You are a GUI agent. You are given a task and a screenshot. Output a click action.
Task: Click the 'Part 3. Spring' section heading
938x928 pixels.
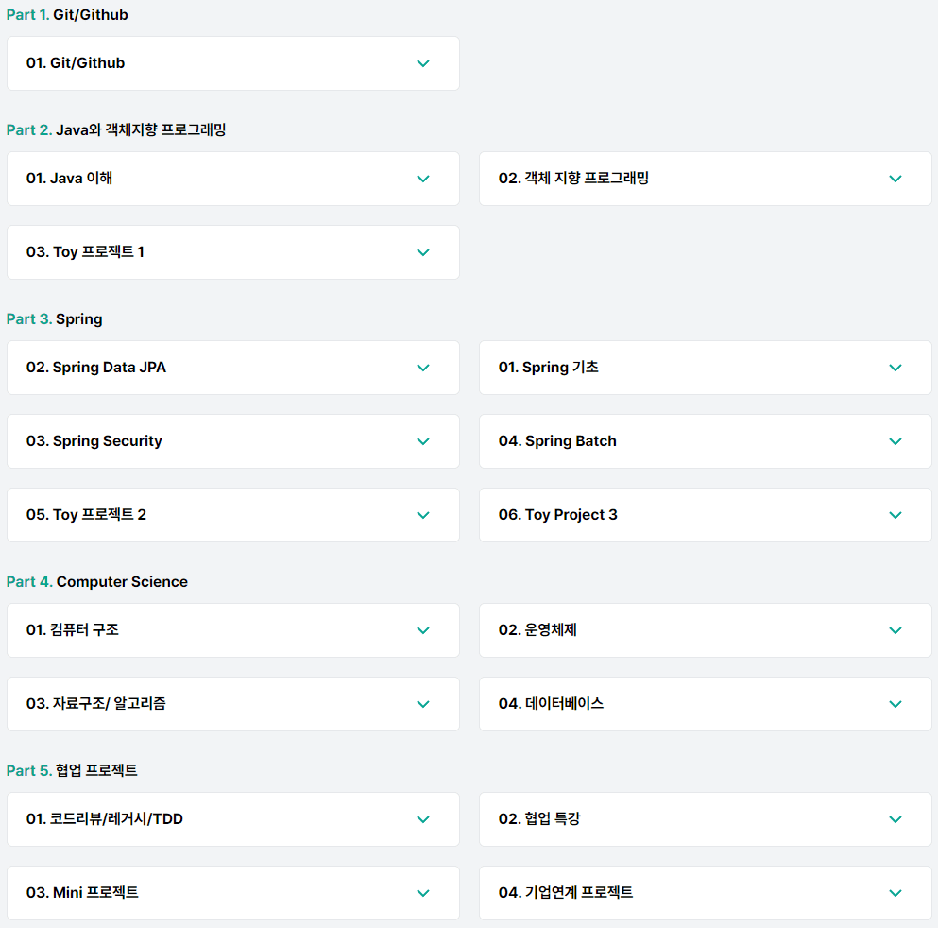55,318
